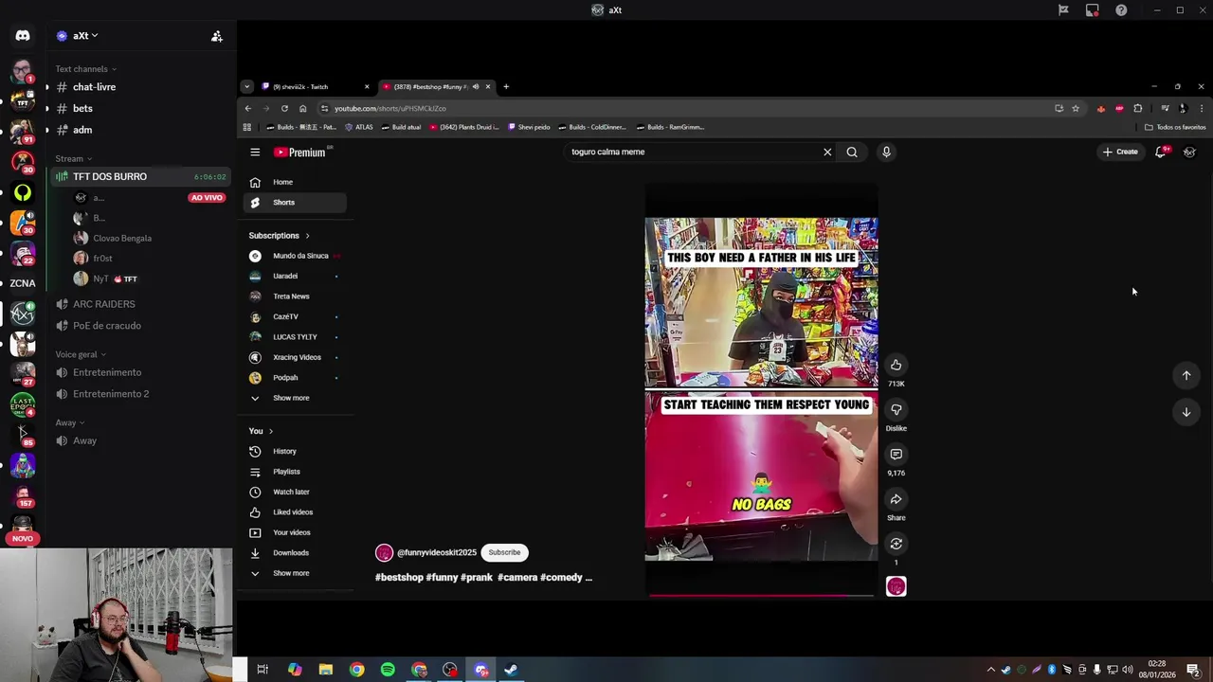Open the Discord invite members icon
This screenshot has height=682, width=1213.
click(x=217, y=36)
